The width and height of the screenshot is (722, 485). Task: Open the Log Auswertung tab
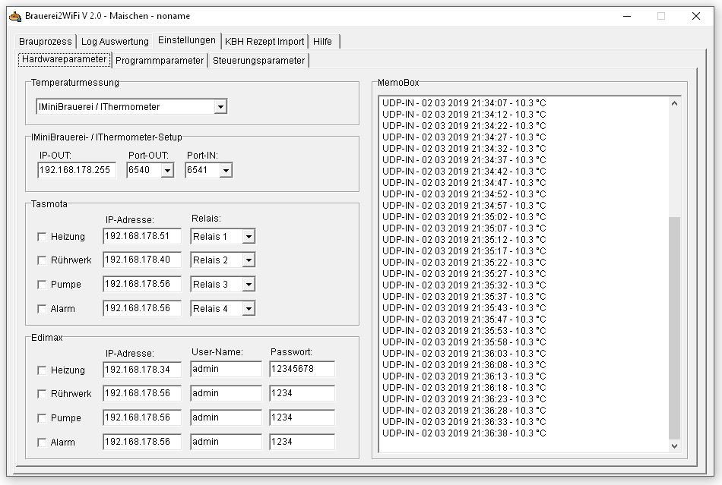point(115,42)
